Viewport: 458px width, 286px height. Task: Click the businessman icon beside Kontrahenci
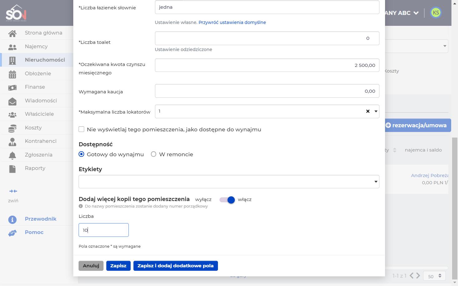click(x=12, y=142)
